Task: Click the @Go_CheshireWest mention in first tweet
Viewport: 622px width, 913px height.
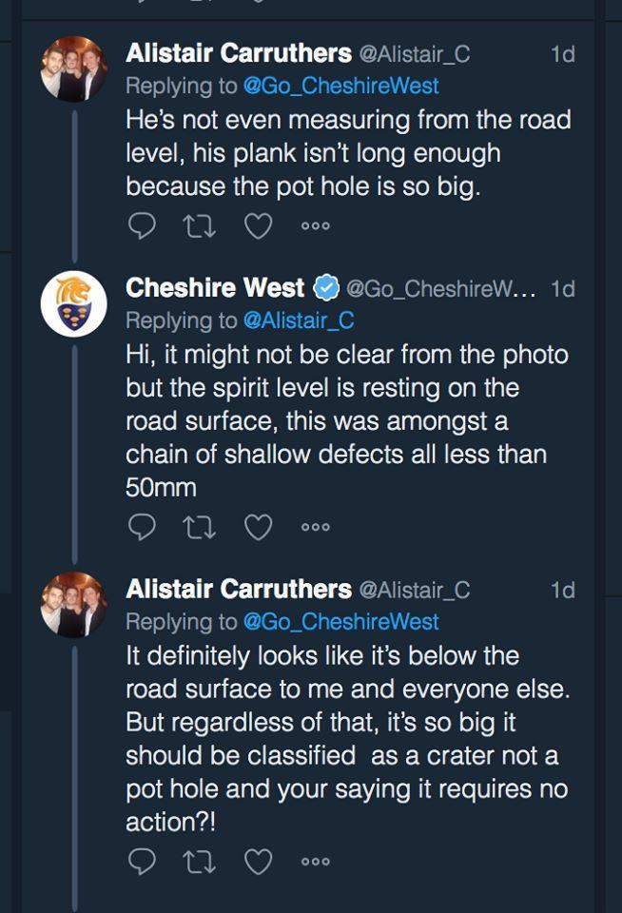Action: [340, 86]
